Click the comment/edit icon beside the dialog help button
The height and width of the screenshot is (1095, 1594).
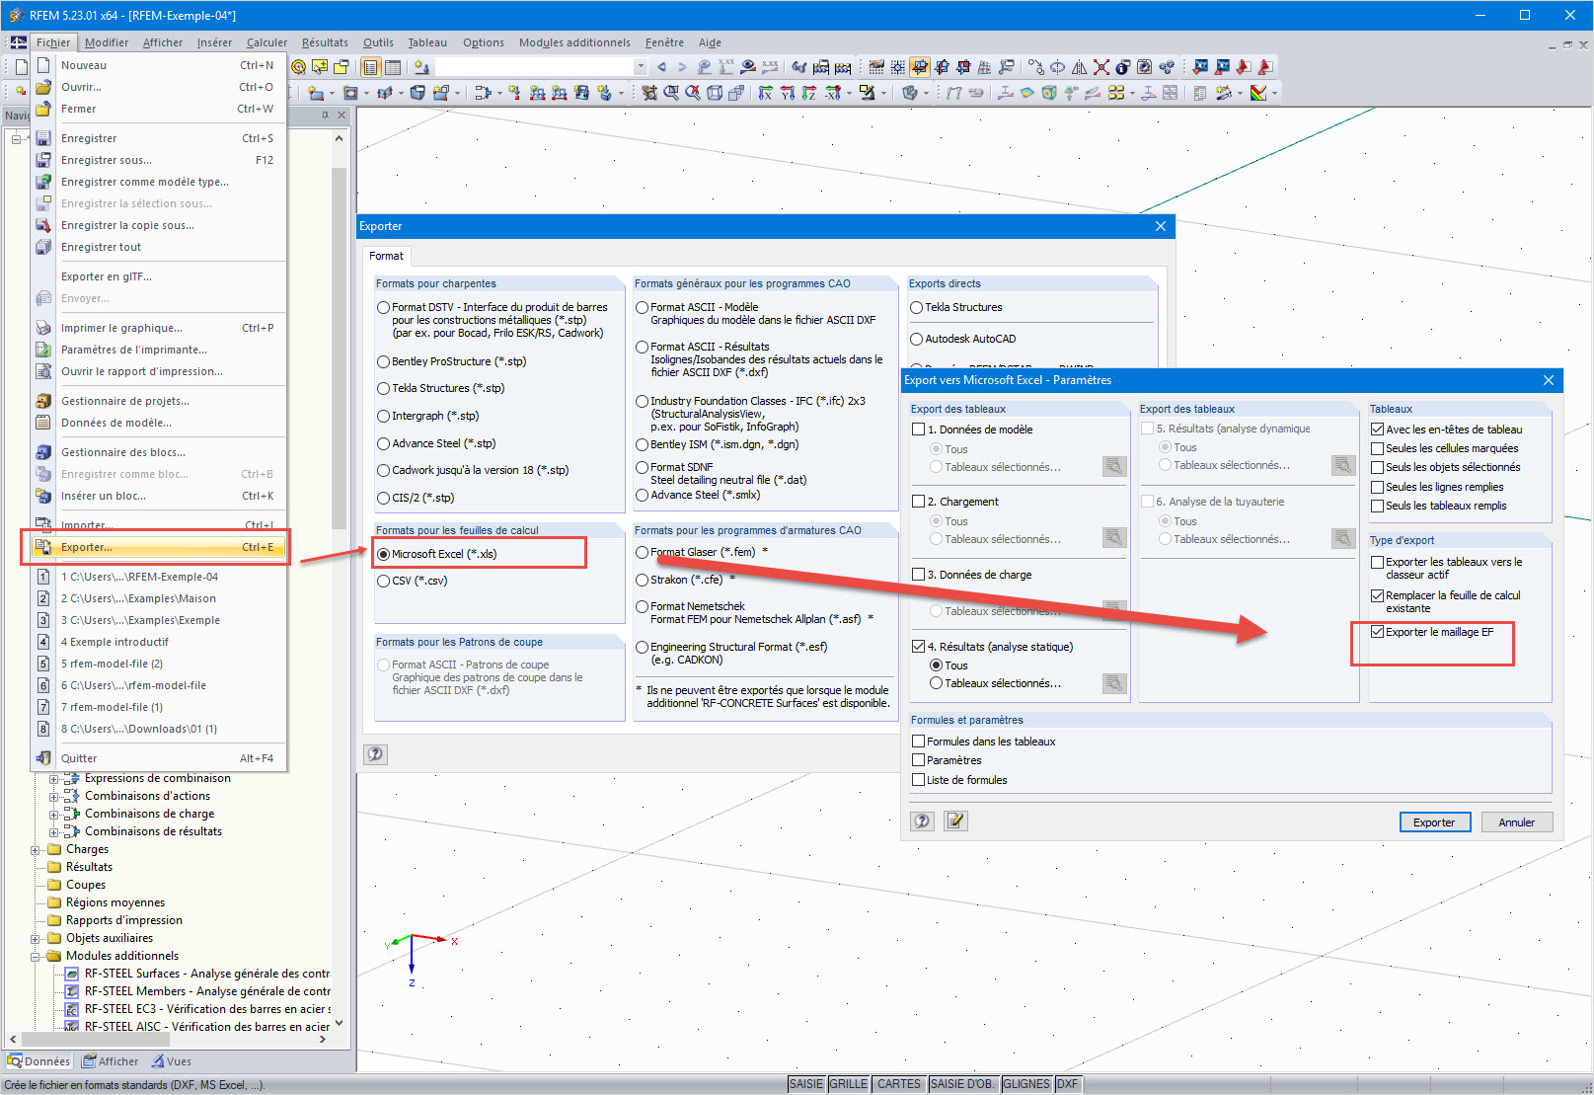953,821
